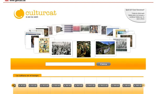Open the 'Què és? Com funciona?' info box

135,15
